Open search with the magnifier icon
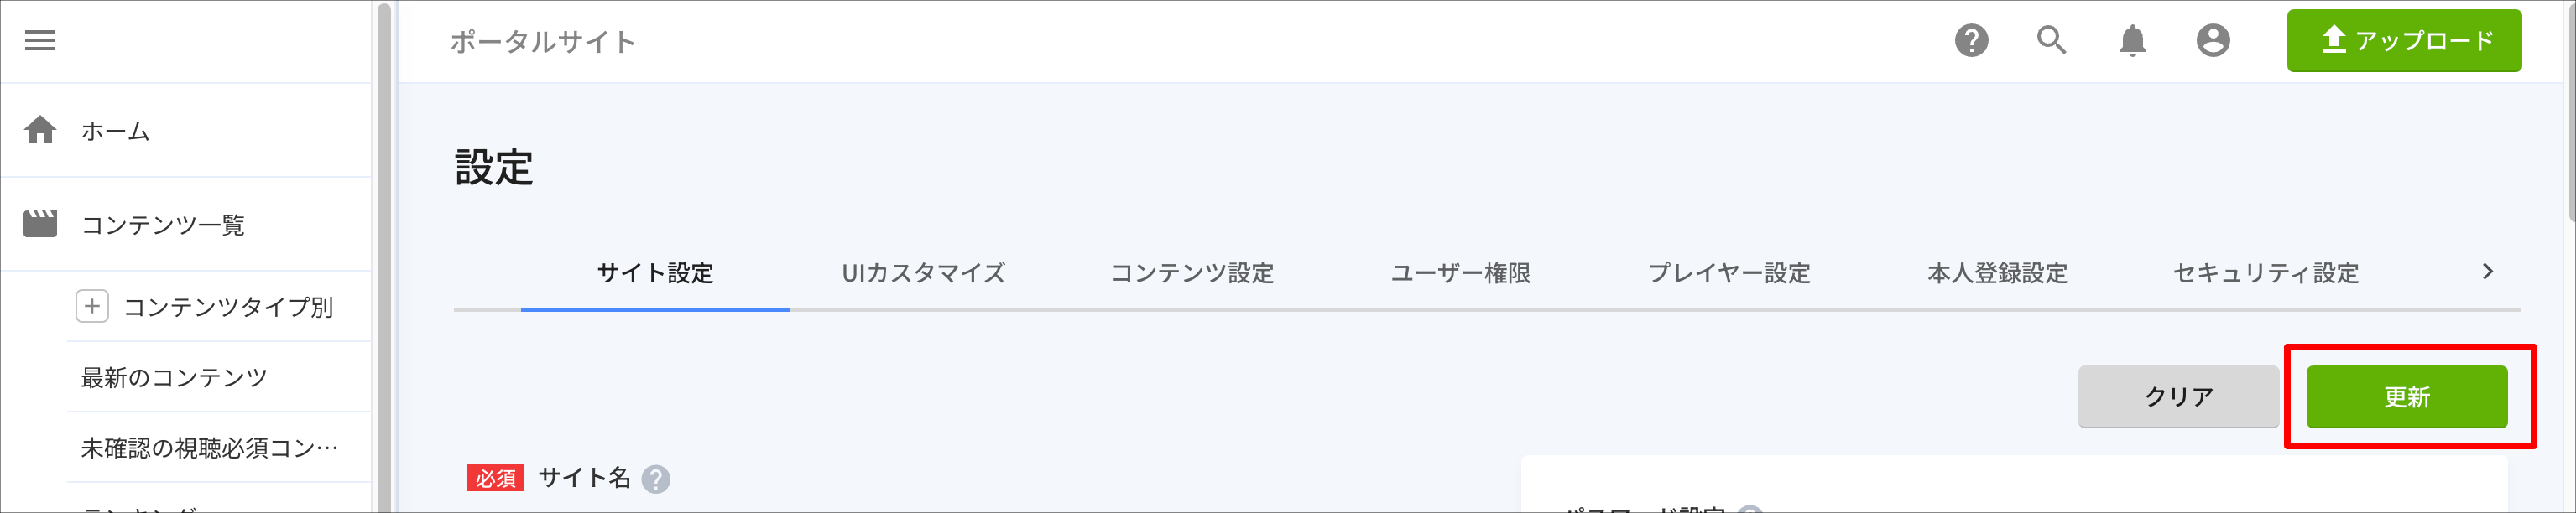This screenshot has height=513, width=2576. click(2051, 40)
